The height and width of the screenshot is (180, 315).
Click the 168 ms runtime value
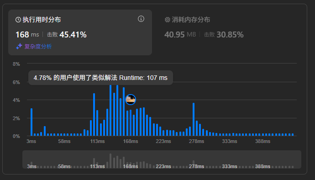pyautogui.click(x=27, y=35)
